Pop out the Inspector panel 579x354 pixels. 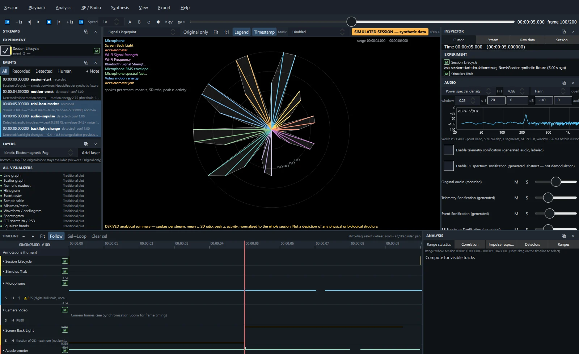tap(563, 31)
